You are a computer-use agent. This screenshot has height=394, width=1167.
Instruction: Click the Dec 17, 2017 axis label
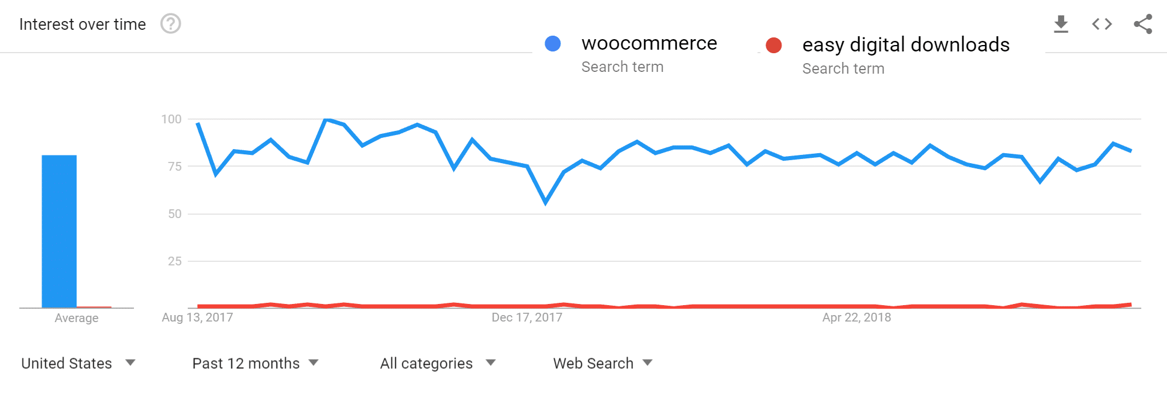[526, 317]
